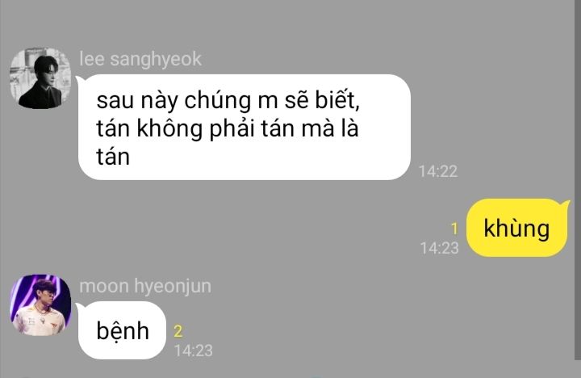Click the 14:22 timestamp

click(x=438, y=171)
